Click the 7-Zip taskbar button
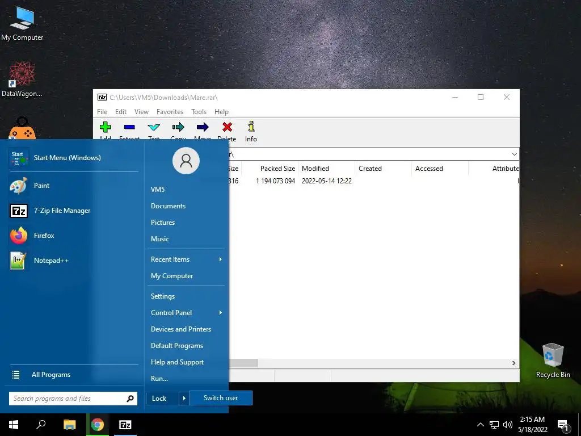 pyautogui.click(x=125, y=425)
